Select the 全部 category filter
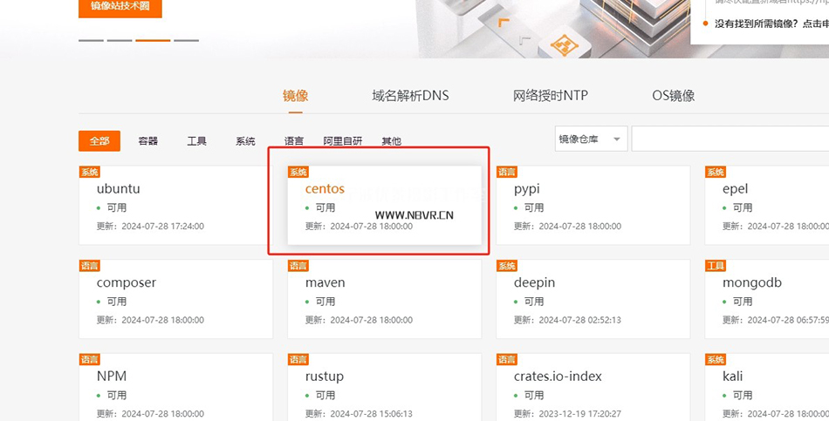 99,141
